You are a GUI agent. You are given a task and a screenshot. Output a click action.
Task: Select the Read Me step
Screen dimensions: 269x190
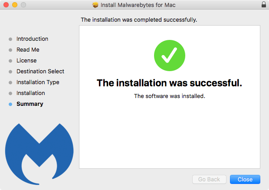coord(28,50)
